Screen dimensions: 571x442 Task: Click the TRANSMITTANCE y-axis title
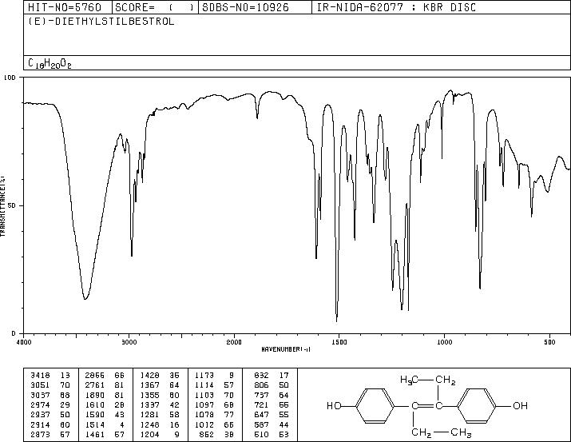(2, 206)
